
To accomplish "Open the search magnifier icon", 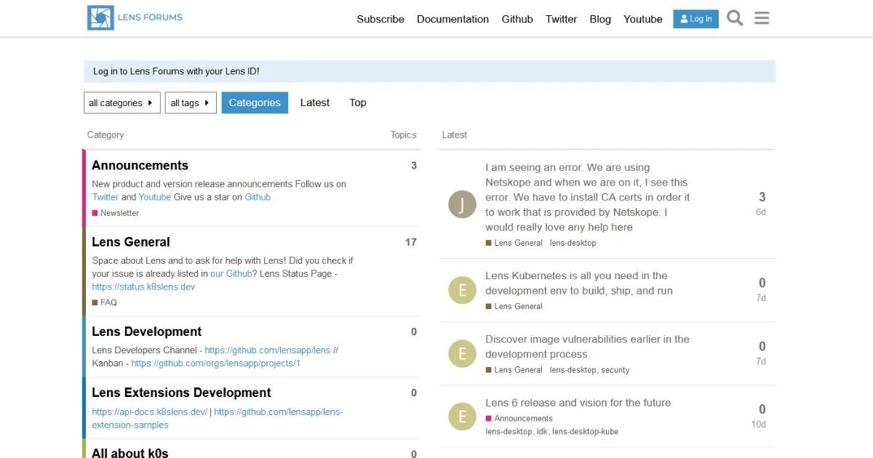I will (735, 18).
